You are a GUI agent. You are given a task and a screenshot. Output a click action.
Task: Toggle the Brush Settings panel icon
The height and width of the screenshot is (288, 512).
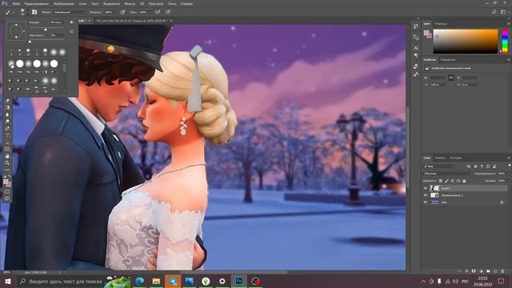[34, 12]
